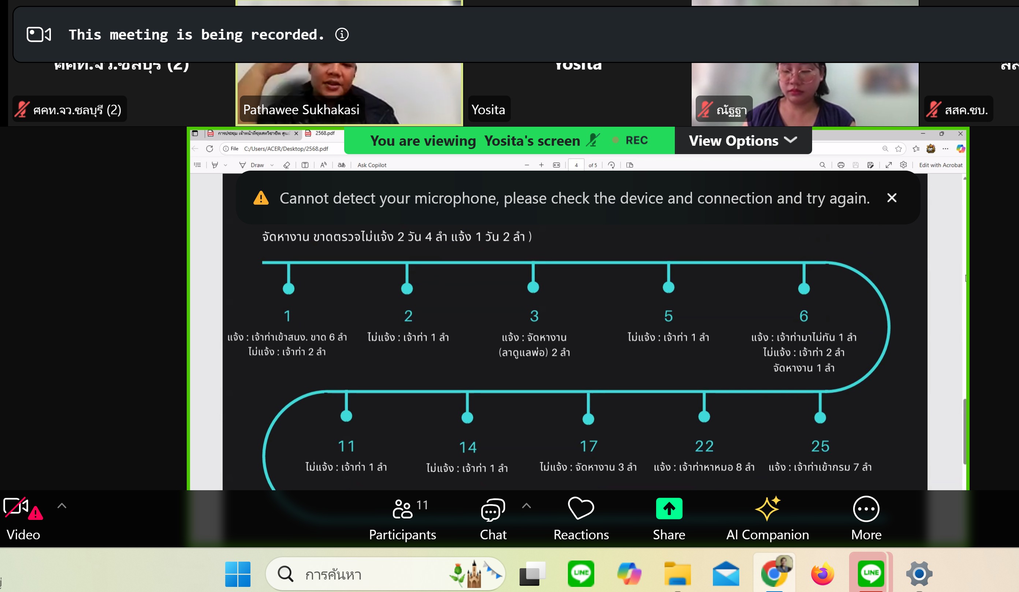Select ณัฐฐา's video tile
Image resolution: width=1019 pixels, height=592 pixels.
pos(805,94)
